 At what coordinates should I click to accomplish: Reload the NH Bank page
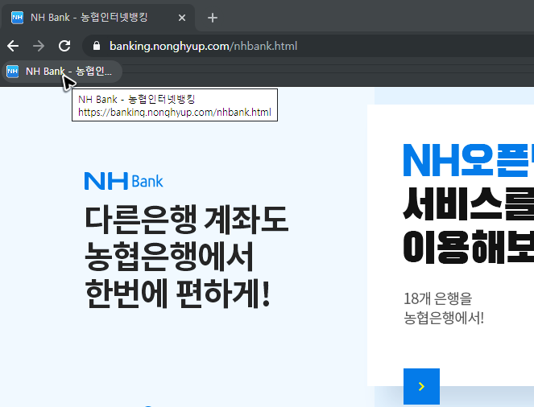point(64,46)
